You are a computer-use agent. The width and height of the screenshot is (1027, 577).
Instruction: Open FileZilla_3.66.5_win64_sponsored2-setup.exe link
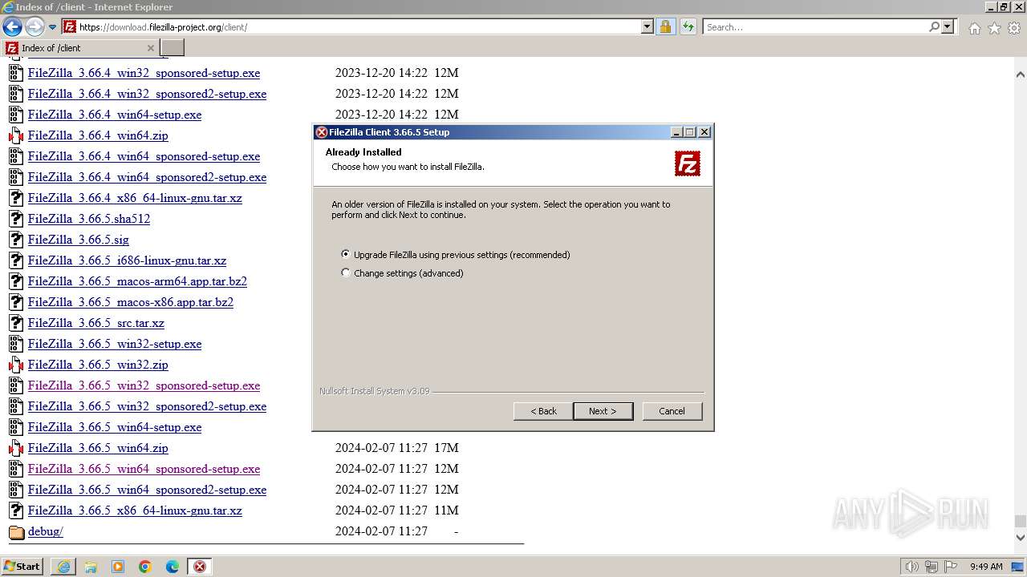pyautogui.click(x=147, y=490)
